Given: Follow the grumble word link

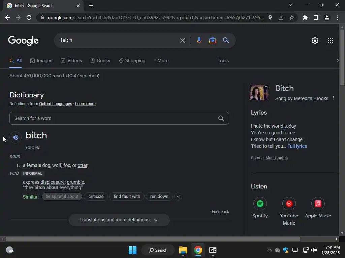Looking at the screenshot, I should pos(75,182).
